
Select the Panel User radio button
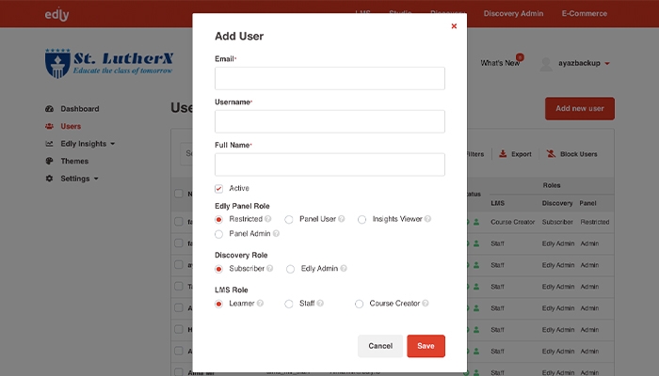click(x=289, y=219)
